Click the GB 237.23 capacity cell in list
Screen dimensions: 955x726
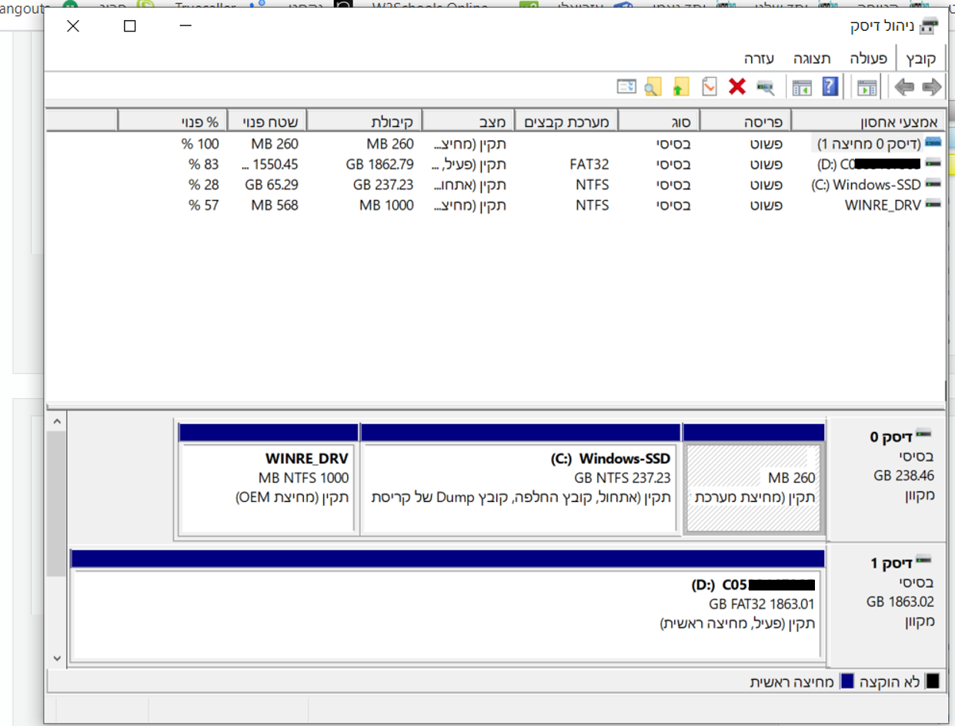tap(383, 185)
